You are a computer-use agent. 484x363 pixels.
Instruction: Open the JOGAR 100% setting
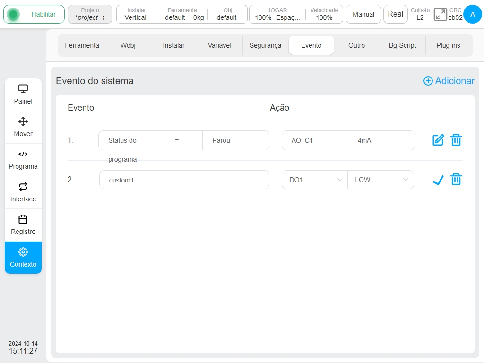[x=277, y=14]
